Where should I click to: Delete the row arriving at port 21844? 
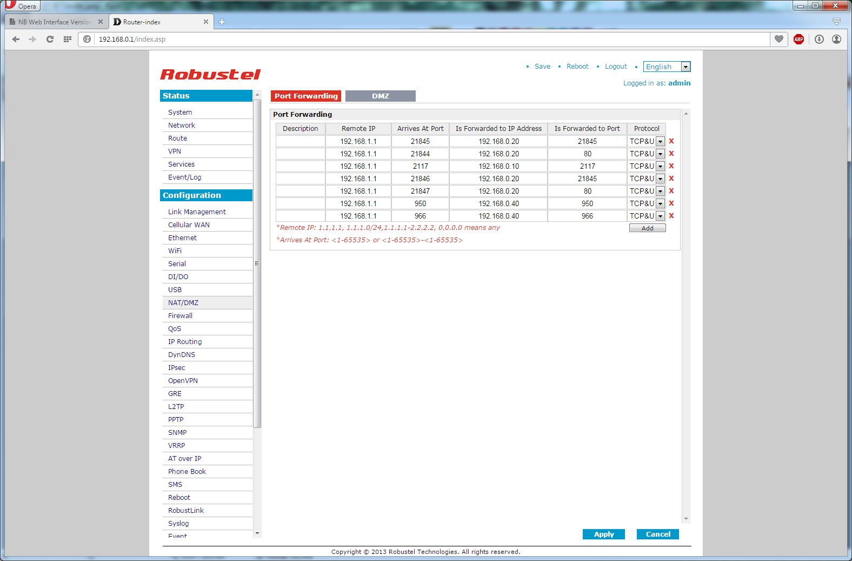coord(671,154)
